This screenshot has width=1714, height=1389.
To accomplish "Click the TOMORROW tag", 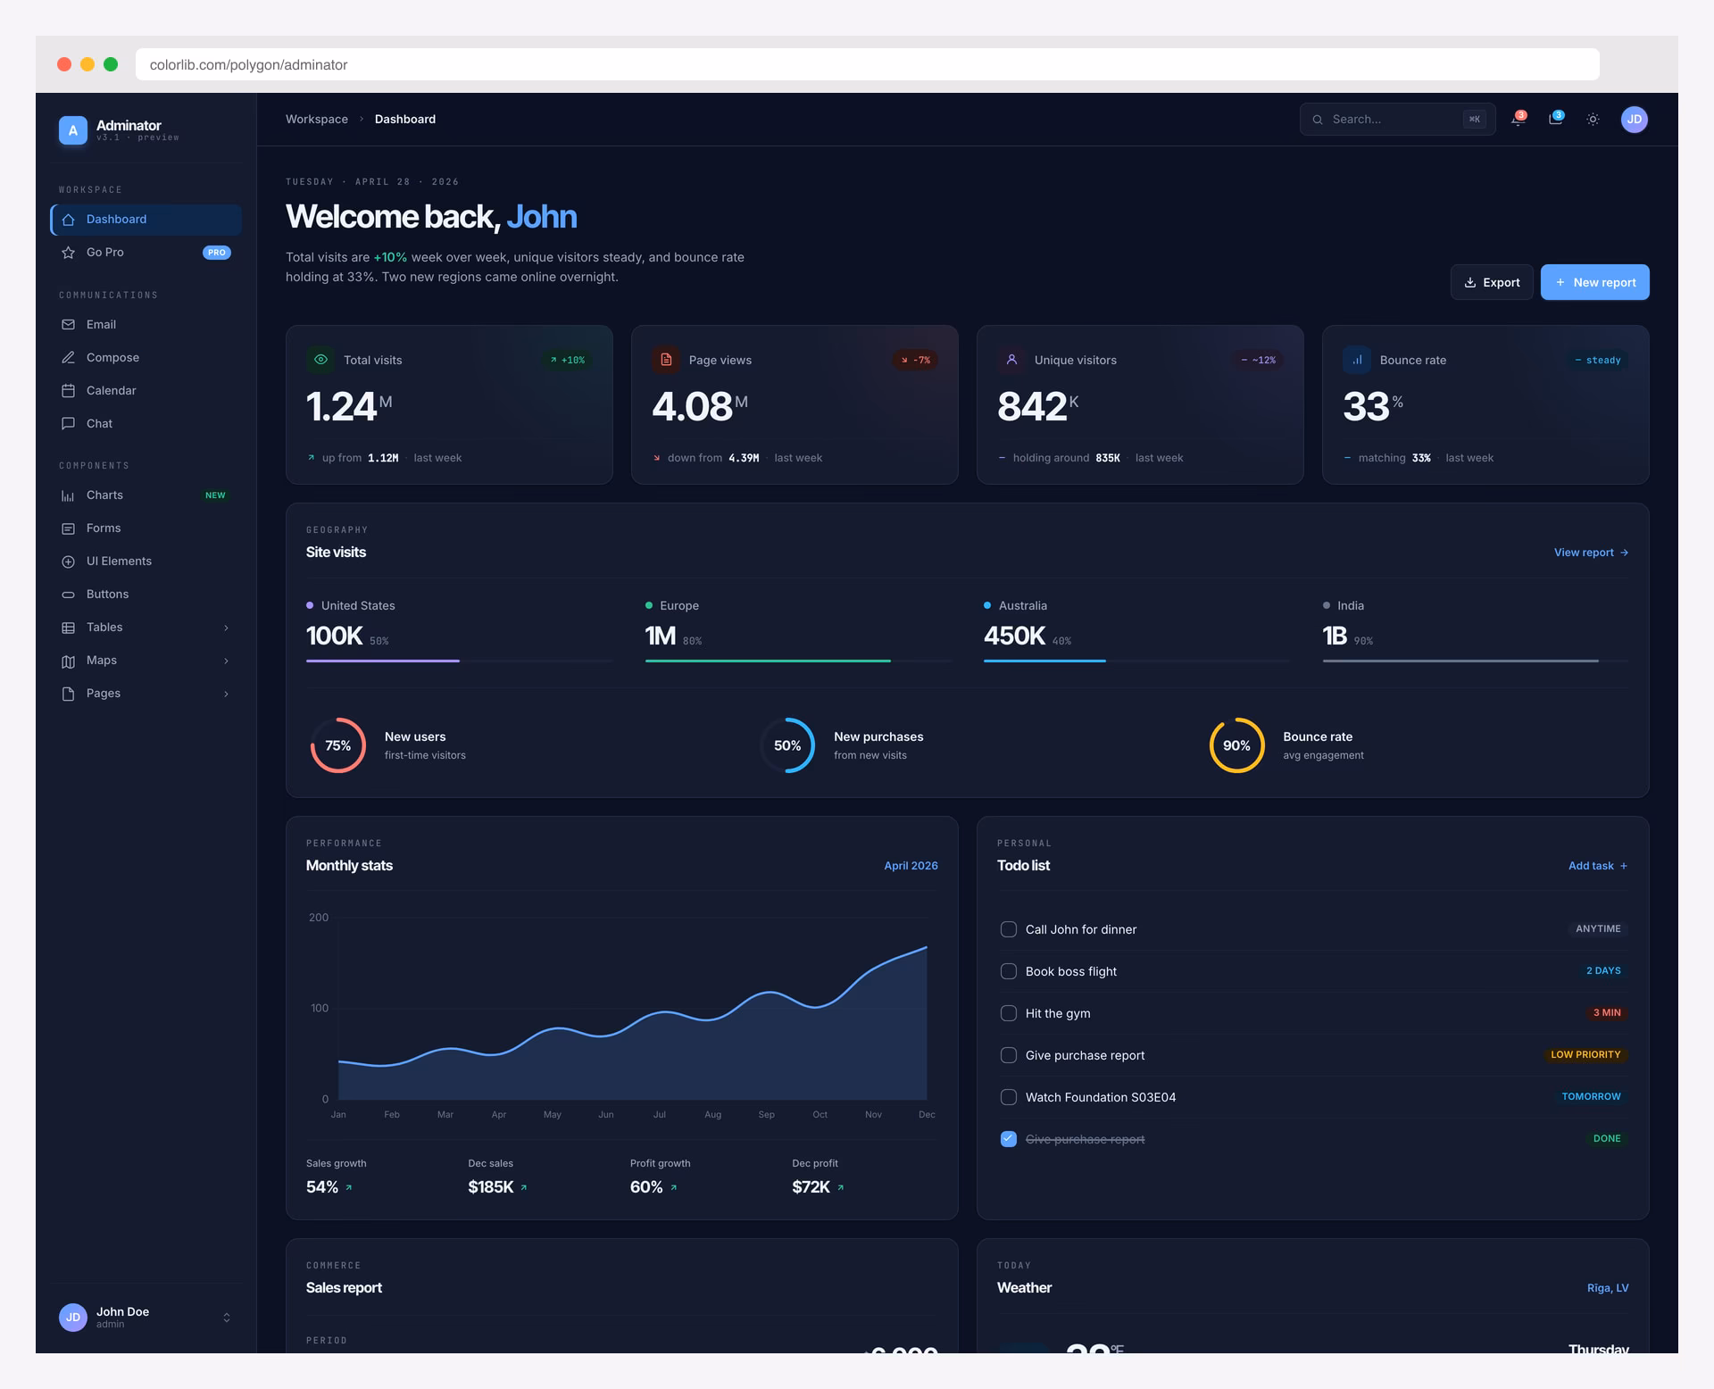I will tap(1591, 1097).
